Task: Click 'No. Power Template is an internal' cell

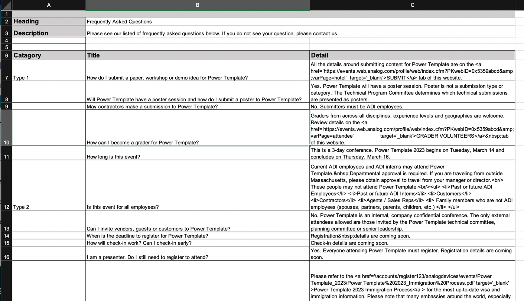Action: click(412, 222)
